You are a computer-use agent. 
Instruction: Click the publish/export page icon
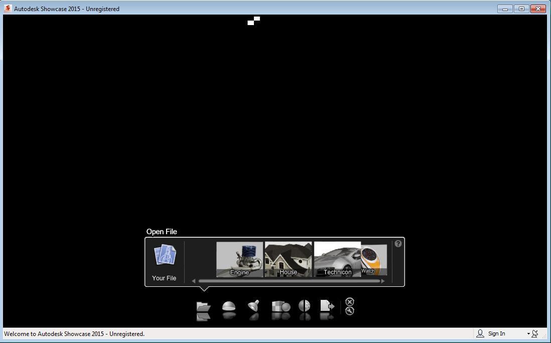pos(327,305)
